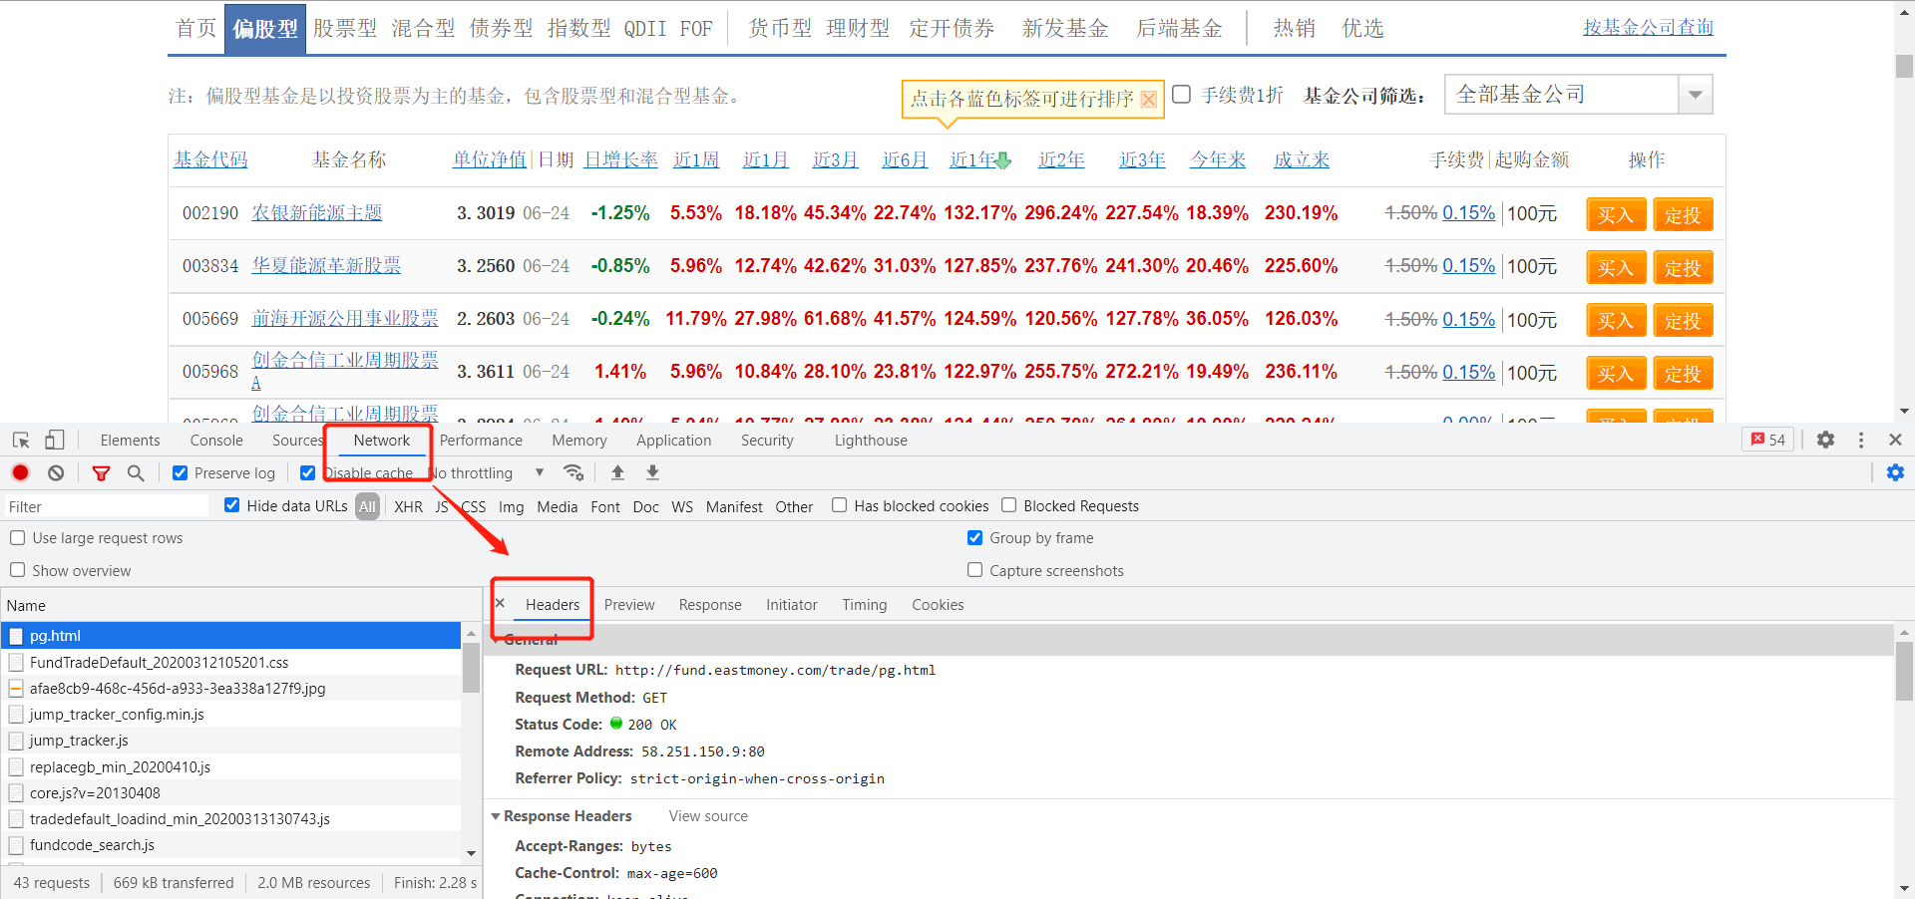The image size is (1915, 899).
Task: Select 股票型 fund category tab
Action: pos(345,28)
